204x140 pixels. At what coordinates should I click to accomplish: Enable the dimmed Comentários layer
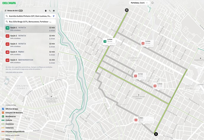(x=9, y=105)
